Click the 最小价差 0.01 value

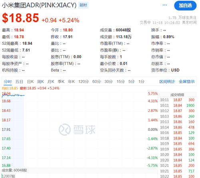pos(124,64)
